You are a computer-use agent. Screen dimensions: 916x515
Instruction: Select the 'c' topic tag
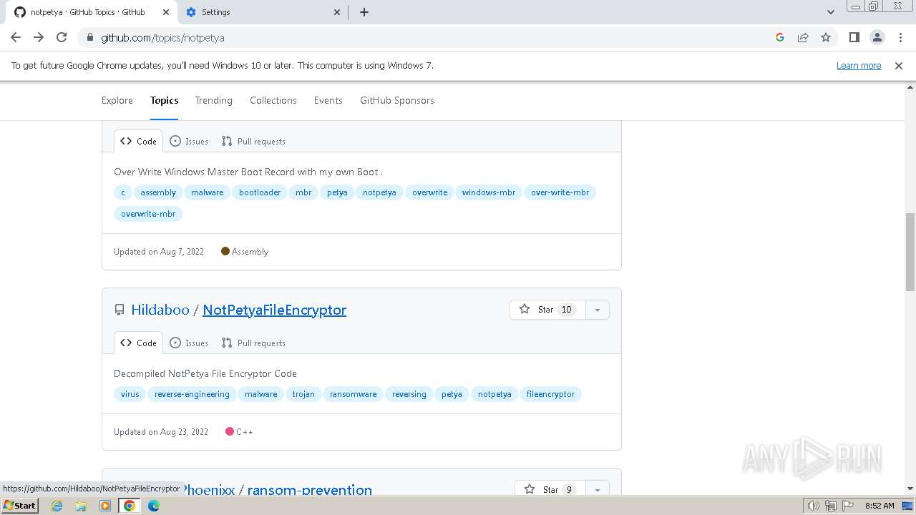123,192
